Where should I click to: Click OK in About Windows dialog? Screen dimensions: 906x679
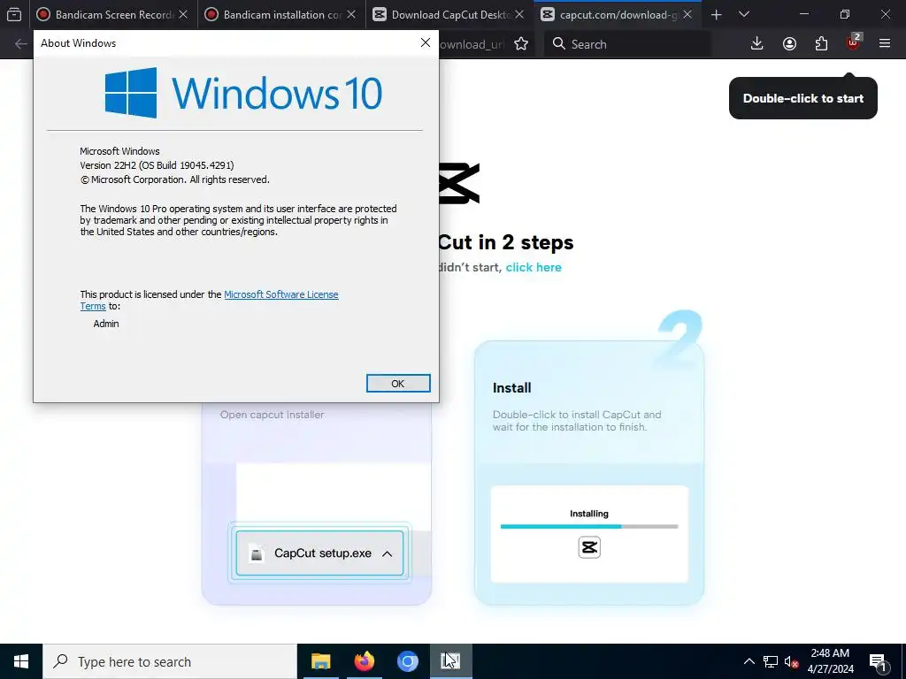(398, 384)
